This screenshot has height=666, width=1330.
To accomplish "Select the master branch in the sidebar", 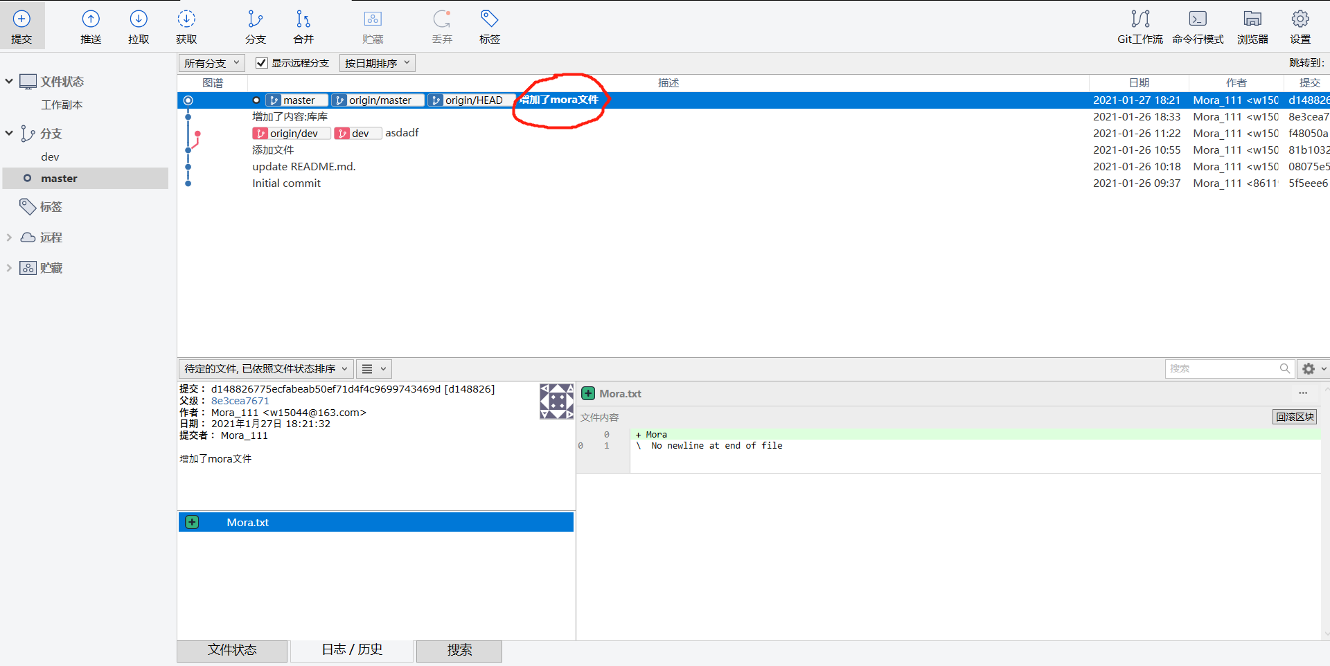I will pos(59,178).
